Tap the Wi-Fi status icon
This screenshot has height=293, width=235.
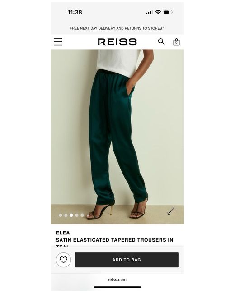[158, 12]
